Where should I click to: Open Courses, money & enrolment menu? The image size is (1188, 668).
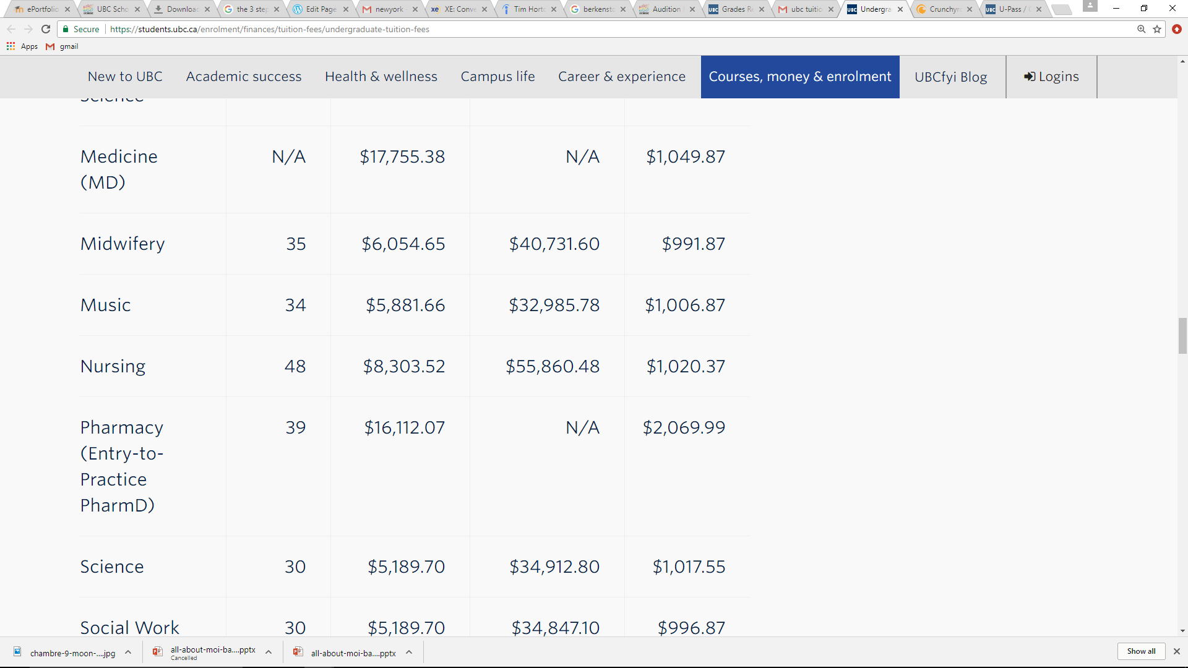click(x=799, y=77)
